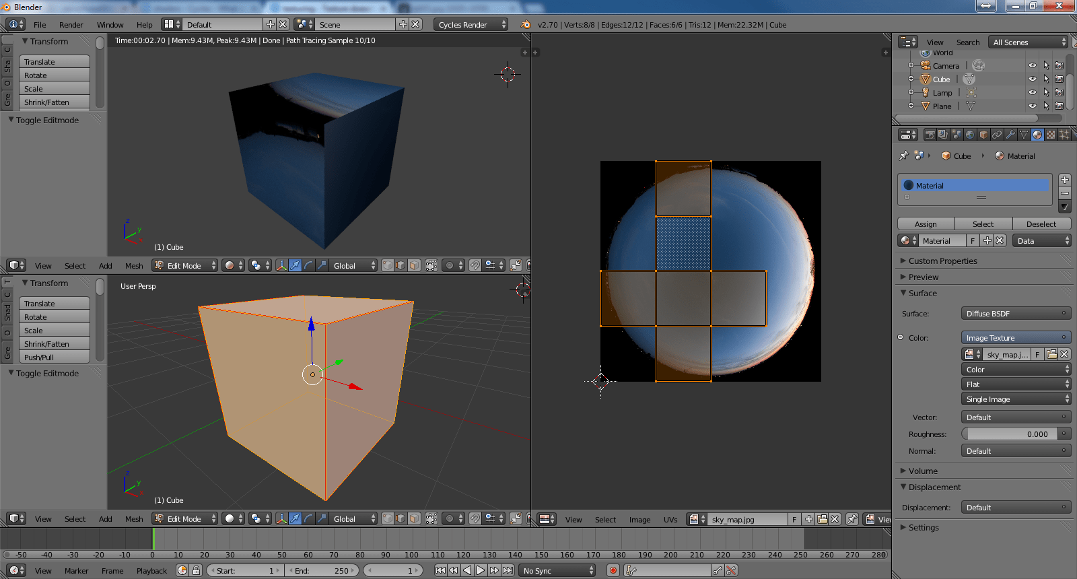Open the All Scenes outliner dropdown
1077x579 pixels.
pos(1029,42)
